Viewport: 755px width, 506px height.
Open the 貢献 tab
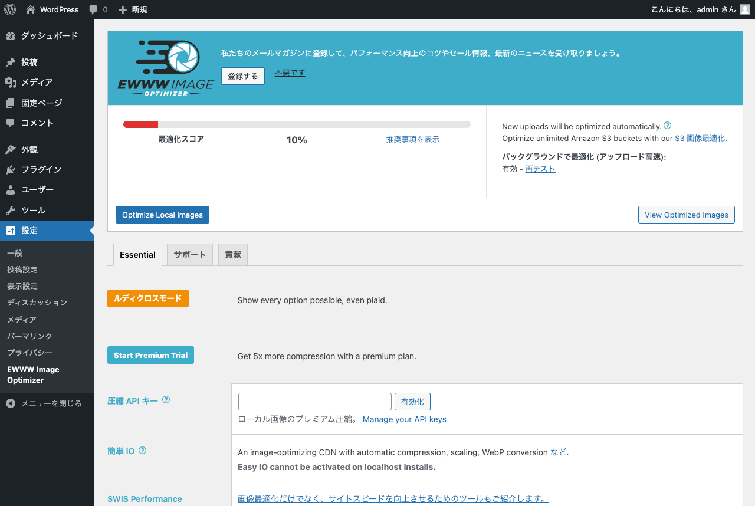tap(233, 255)
